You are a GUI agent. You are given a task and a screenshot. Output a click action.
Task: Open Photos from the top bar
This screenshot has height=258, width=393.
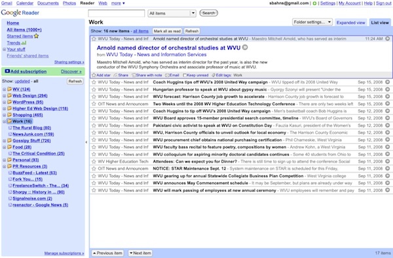[x=69, y=3]
